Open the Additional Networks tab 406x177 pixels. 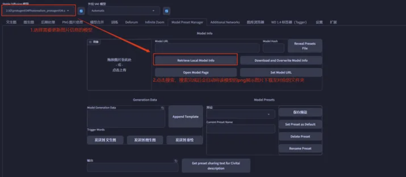click(225, 22)
